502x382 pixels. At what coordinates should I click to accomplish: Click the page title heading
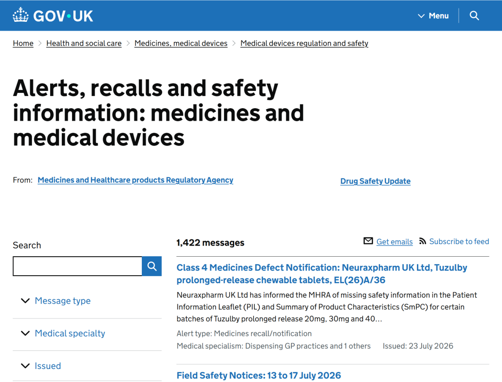(159, 112)
